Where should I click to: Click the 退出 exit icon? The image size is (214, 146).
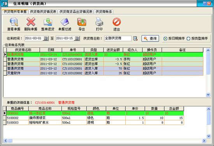117,22
